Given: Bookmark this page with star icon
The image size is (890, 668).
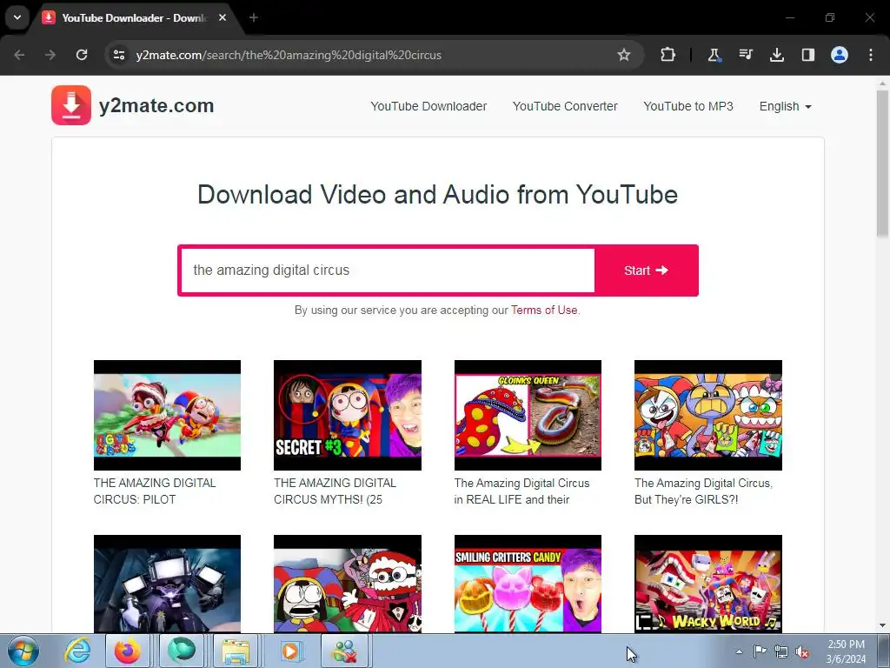Looking at the screenshot, I should pyautogui.click(x=624, y=55).
